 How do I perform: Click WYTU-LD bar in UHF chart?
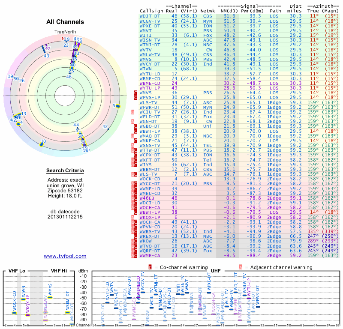click(107, 302)
